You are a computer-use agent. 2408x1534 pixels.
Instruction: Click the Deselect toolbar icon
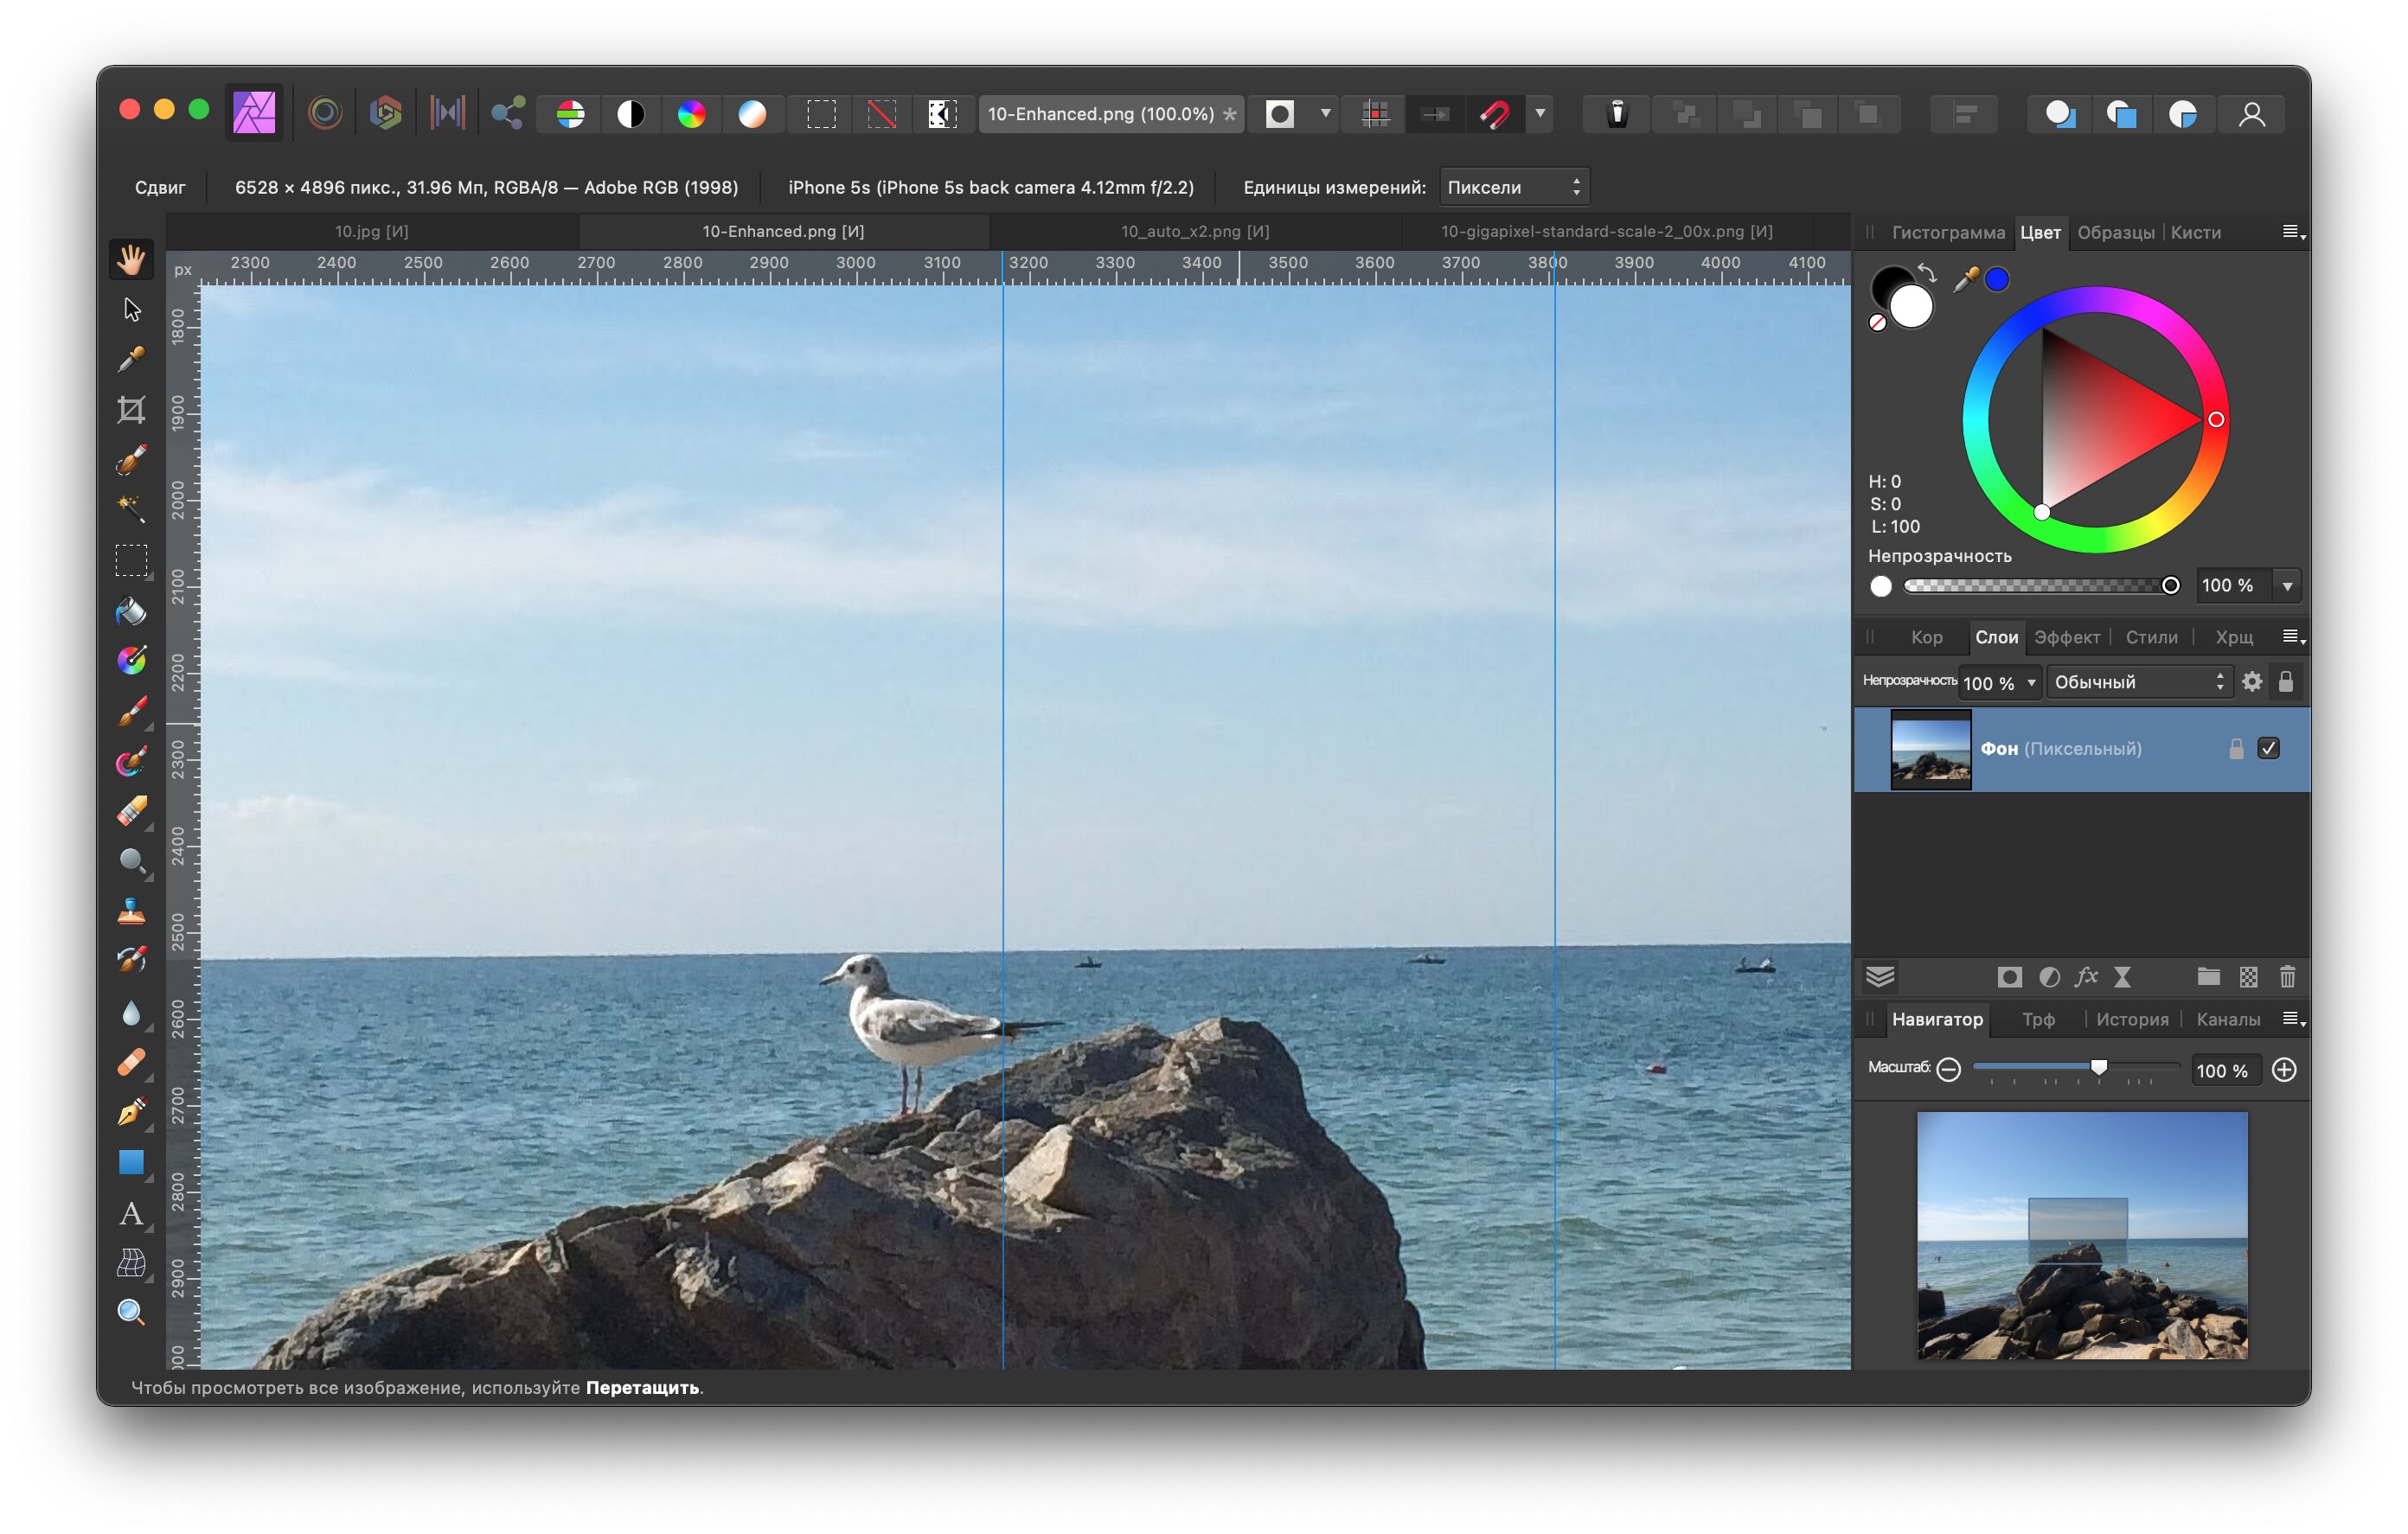pyautogui.click(x=881, y=114)
